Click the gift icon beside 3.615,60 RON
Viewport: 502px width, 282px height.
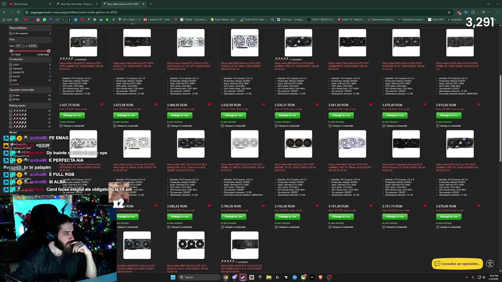click(478, 105)
